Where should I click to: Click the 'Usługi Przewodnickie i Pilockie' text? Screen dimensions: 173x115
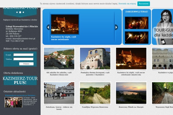22,26
